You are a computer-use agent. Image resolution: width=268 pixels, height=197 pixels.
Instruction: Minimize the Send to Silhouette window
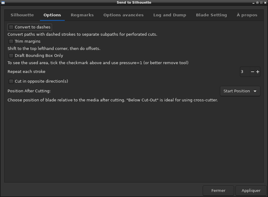click(x=254, y=3)
